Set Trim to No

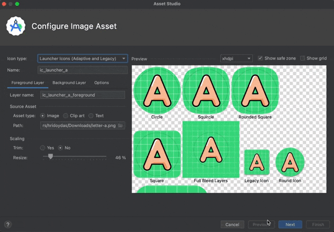(61, 148)
